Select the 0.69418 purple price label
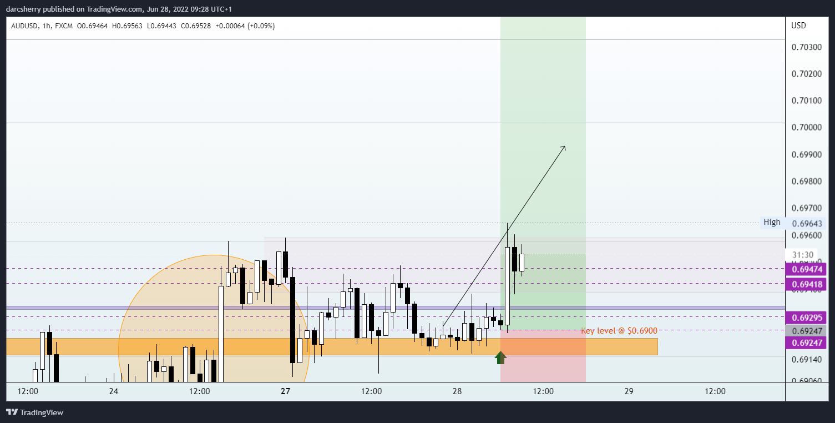The image size is (835, 423). tap(806, 285)
